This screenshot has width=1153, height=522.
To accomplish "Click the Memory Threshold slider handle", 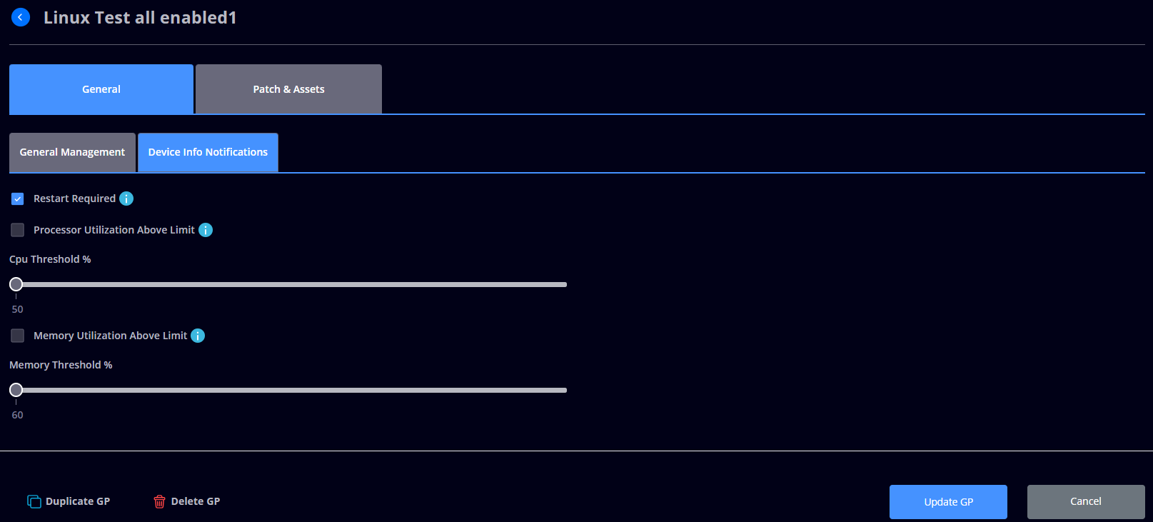I will click(x=16, y=390).
